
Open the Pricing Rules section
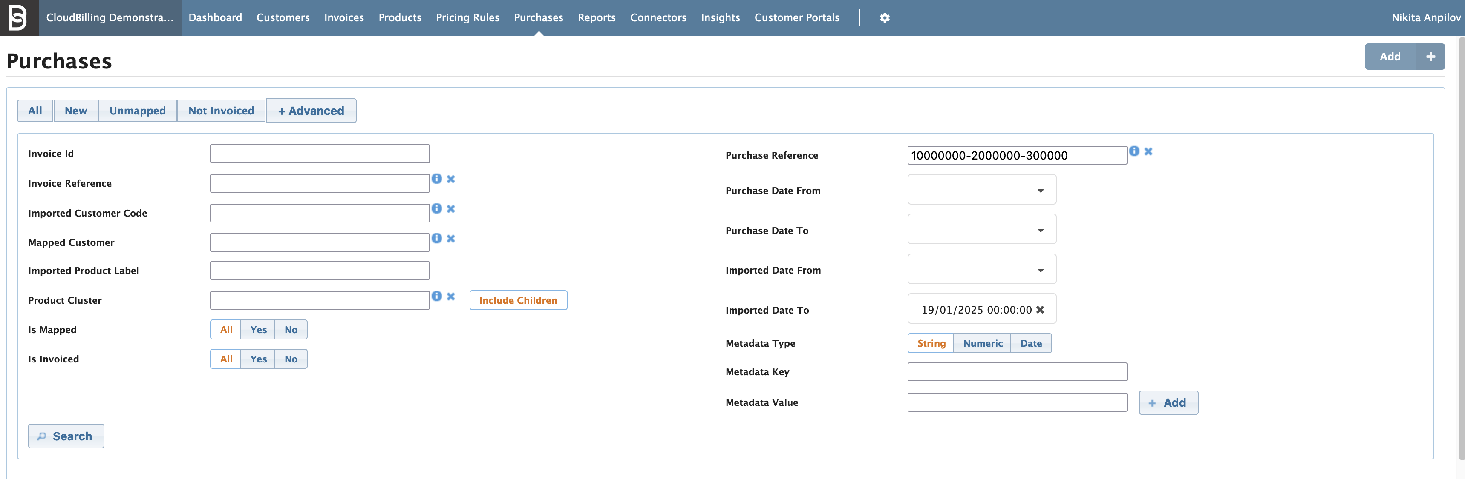coord(467,17)
